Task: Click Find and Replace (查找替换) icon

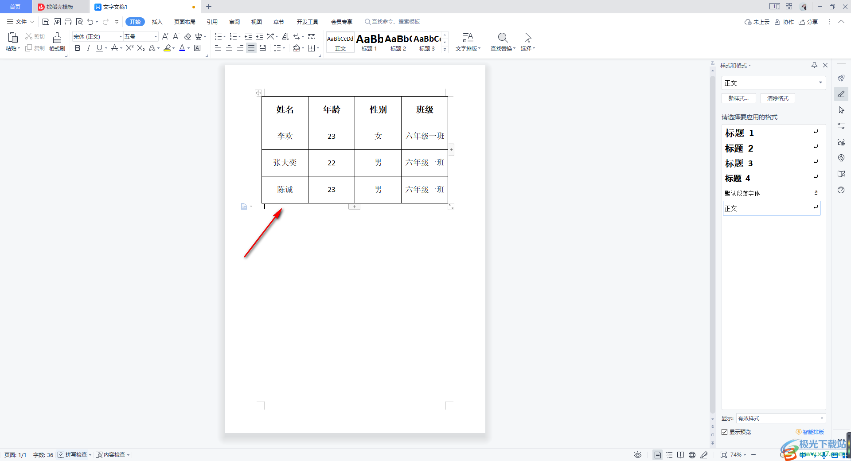Action: click(503, 42)
